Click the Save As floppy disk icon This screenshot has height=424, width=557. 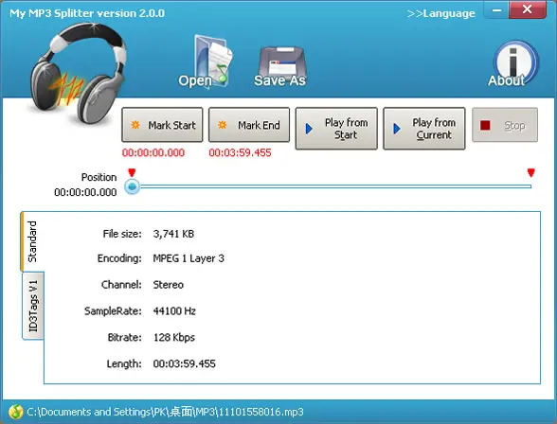tap(280, 66)
